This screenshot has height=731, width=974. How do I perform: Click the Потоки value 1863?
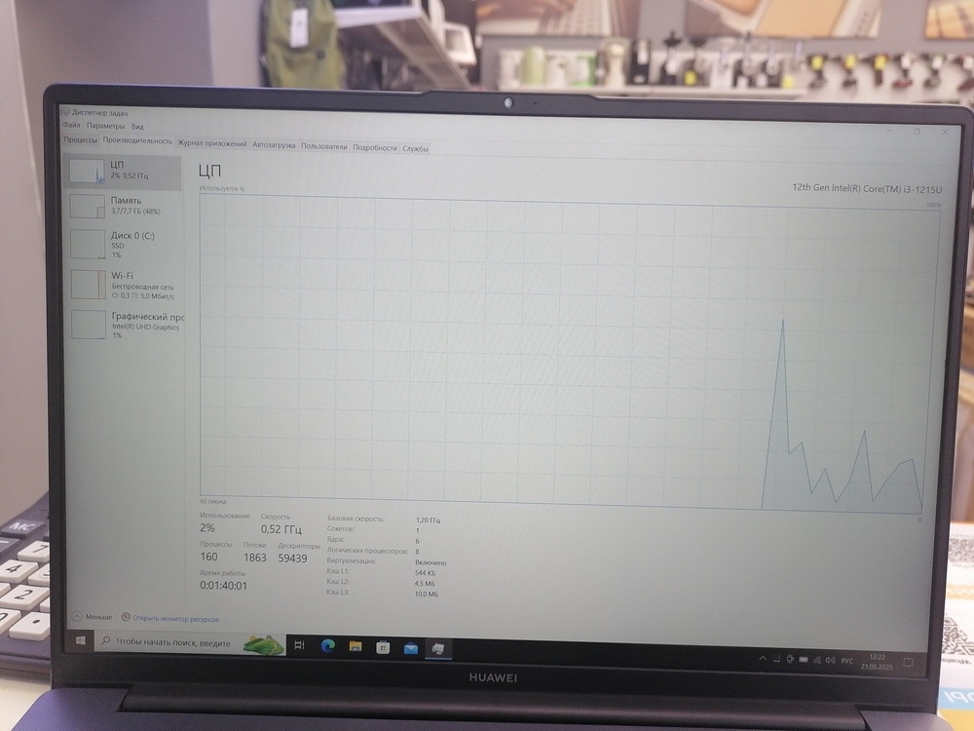click(x=254, y=558)
